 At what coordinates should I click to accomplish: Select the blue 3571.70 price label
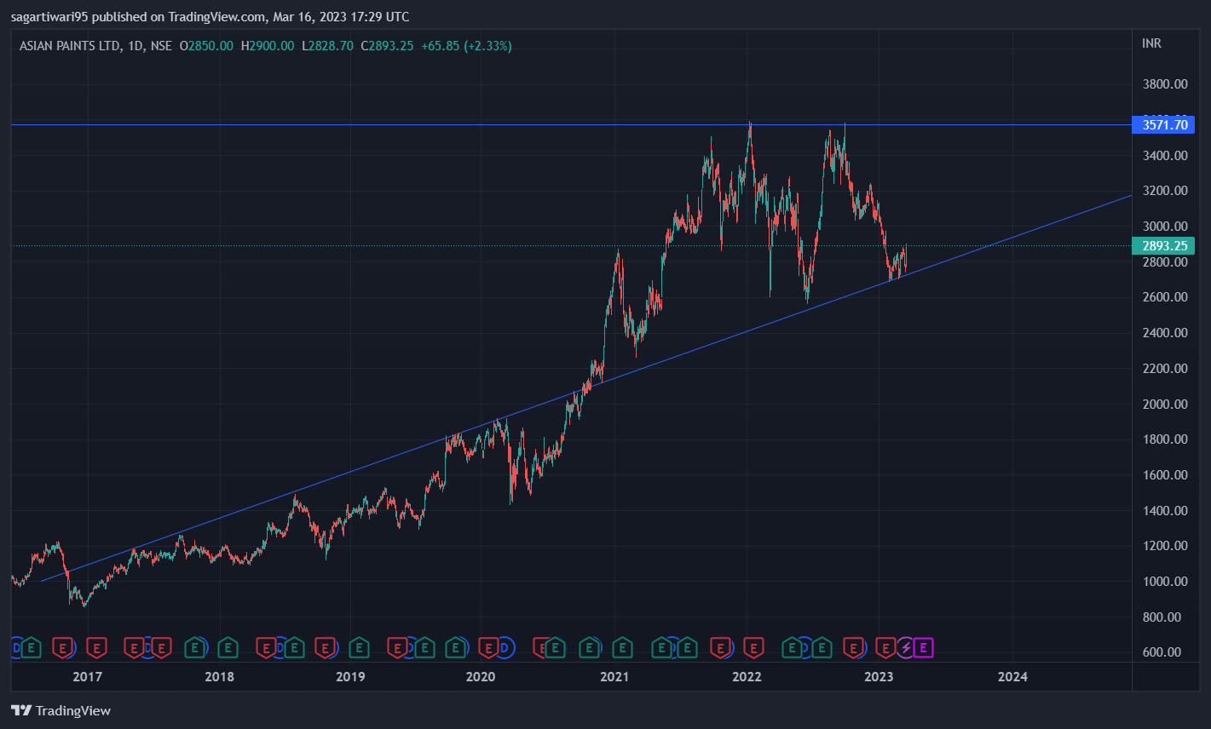(x=1163, y=125)
